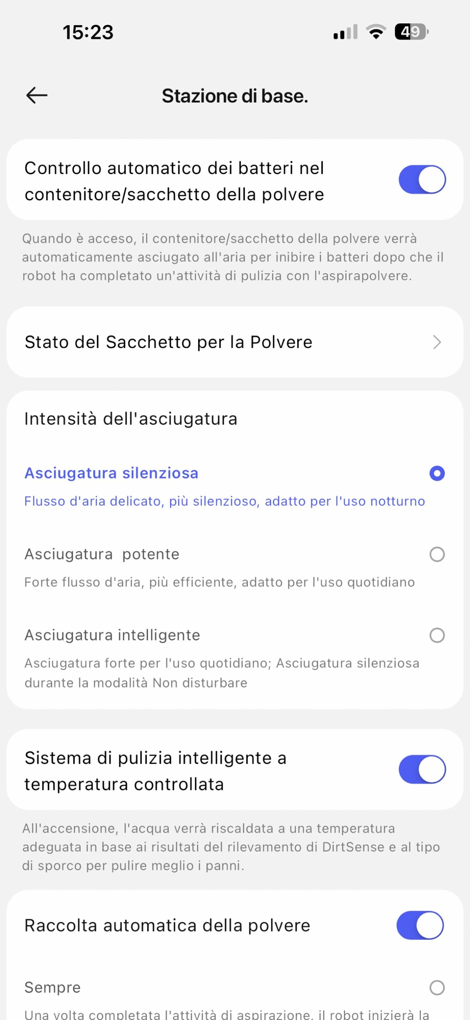Select Asciugatura potente radio button
Viewport: 470px width, 1020px height.
click(437, 554)
